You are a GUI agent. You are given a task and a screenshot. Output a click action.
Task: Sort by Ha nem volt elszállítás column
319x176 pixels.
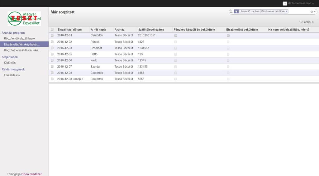(289, 30)
